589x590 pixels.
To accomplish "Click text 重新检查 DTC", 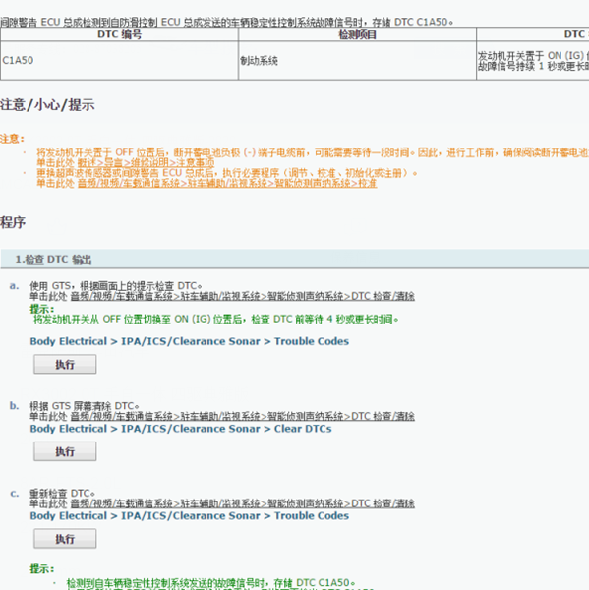I will [x=62, y=494].
